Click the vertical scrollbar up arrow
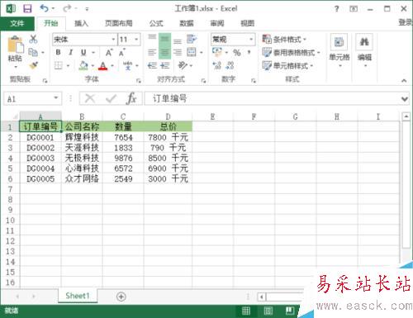This screenshot has width=413, height=318. [x=406, y=116]
